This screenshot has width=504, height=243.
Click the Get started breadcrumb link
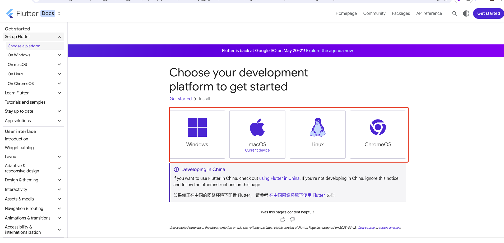181,99
